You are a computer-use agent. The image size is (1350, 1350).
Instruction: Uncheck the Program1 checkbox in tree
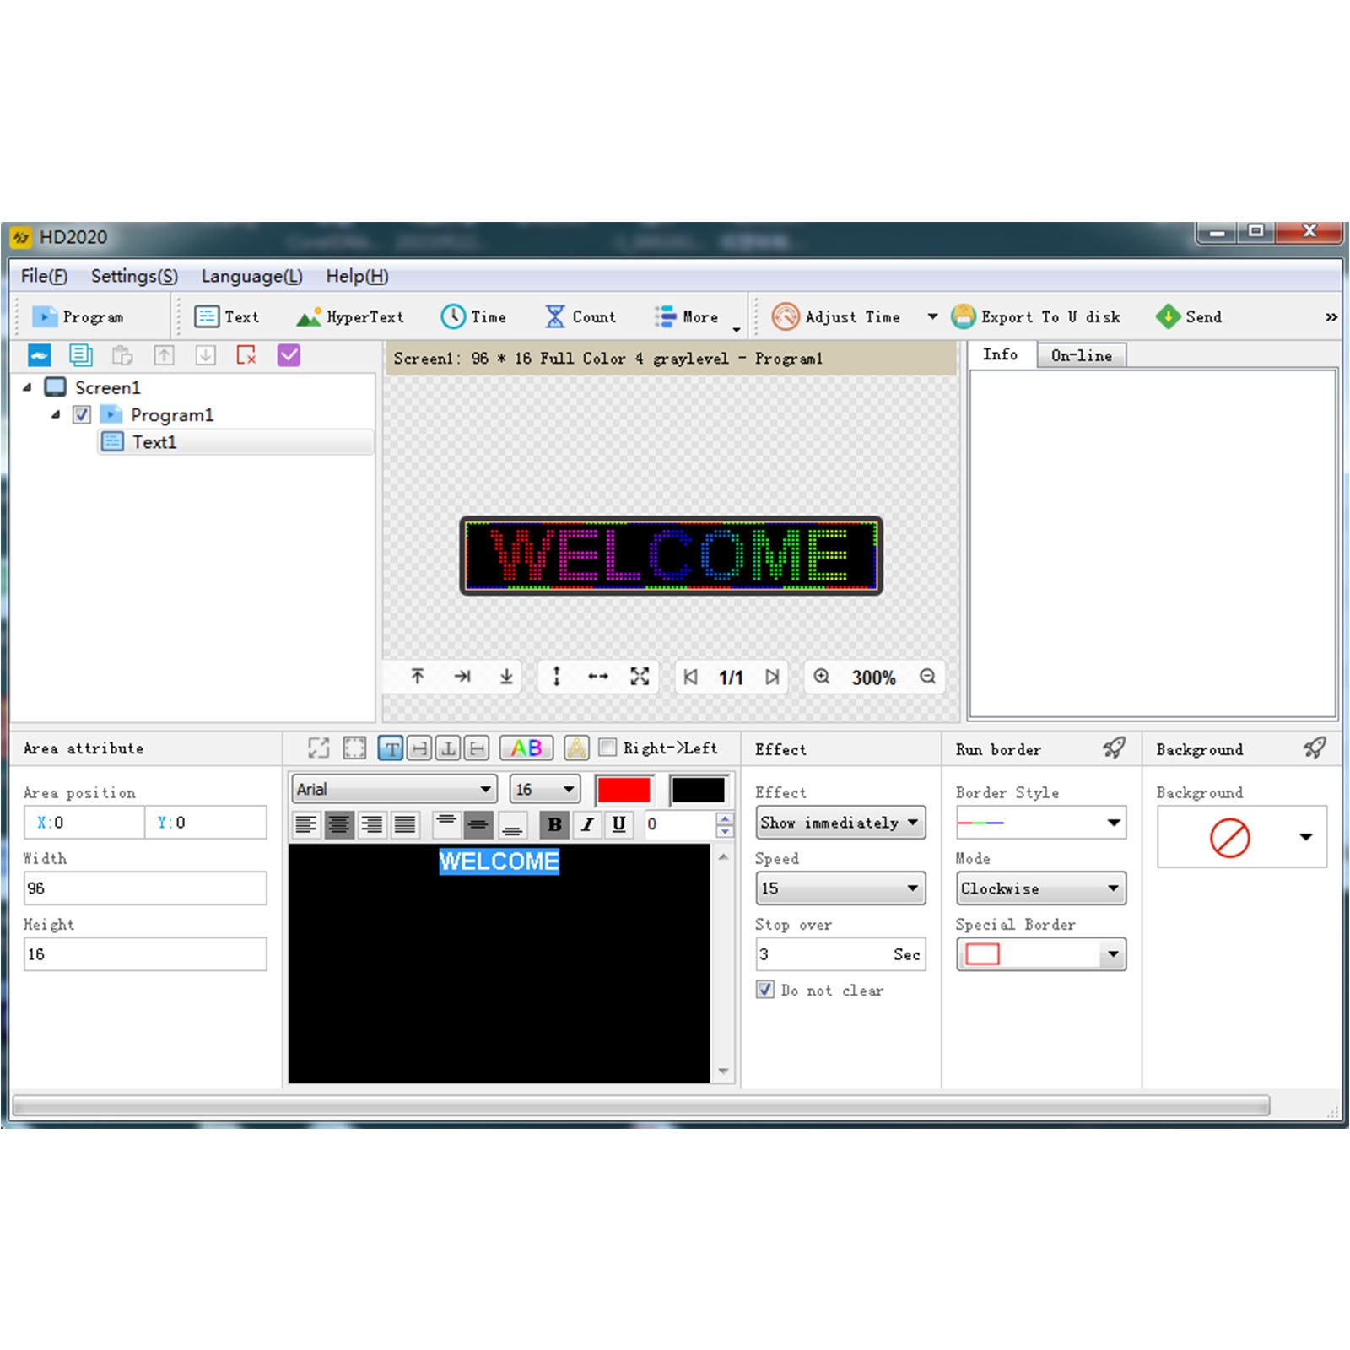click(82, 414)
